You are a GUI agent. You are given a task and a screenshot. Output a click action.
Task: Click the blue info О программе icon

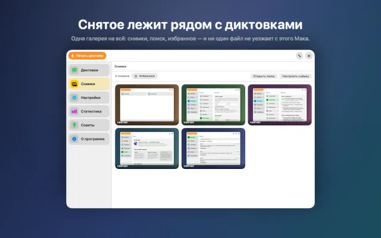pos(74,139)
